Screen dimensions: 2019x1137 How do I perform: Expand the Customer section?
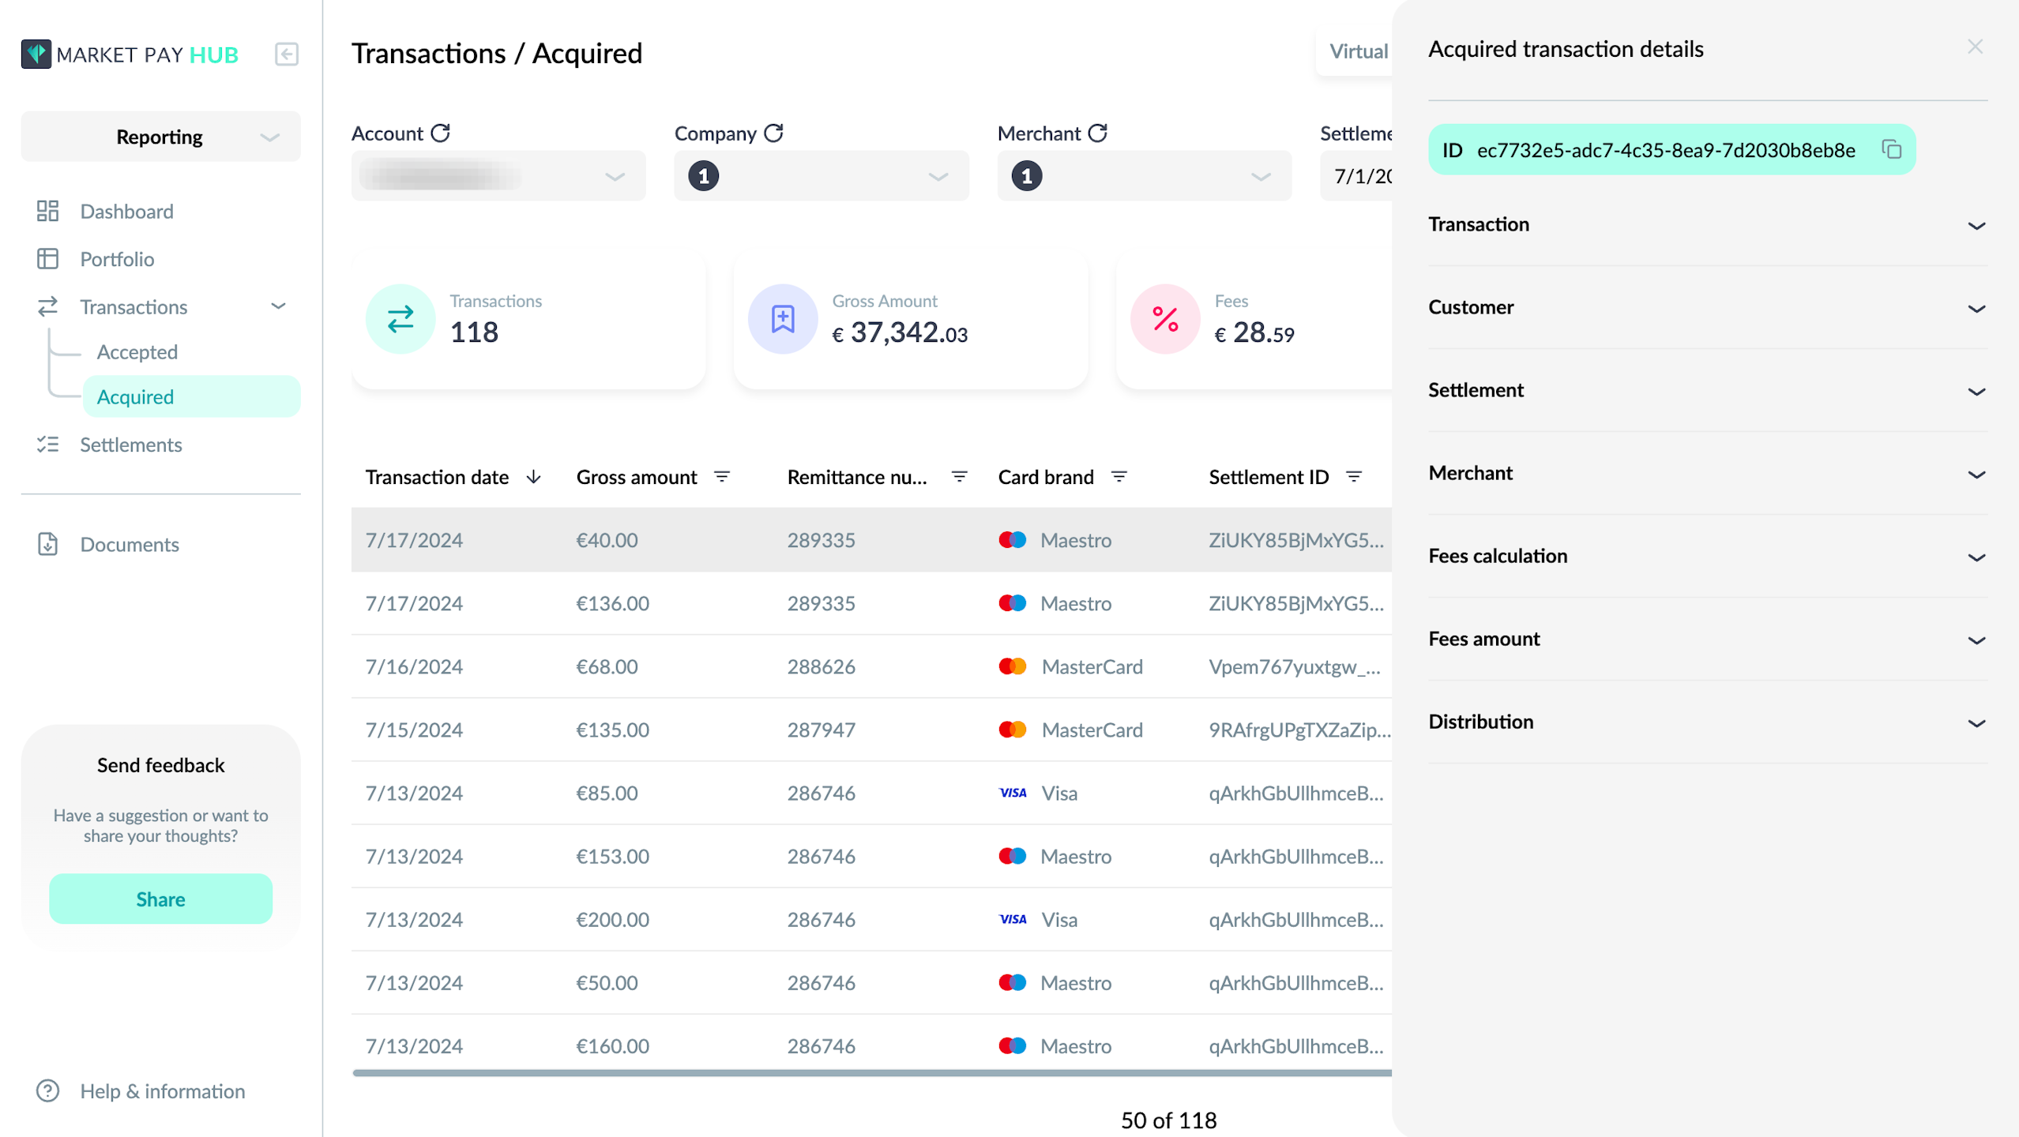(1708, 307)
